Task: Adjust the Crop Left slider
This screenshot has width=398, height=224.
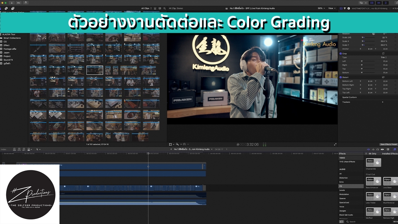Action: click(368, 61)
